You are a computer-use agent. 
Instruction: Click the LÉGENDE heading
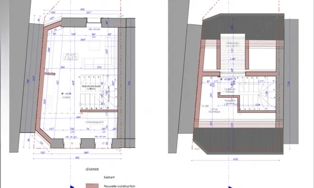click(x=92, y=169)
